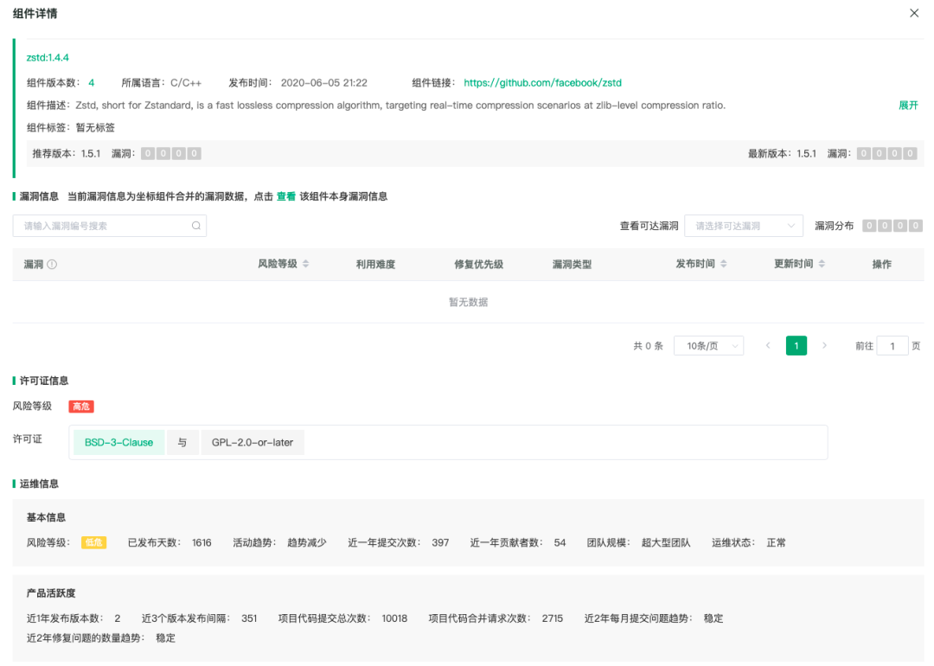Click the 项目代码合并请求次数 value 2715

pos(552,619)
